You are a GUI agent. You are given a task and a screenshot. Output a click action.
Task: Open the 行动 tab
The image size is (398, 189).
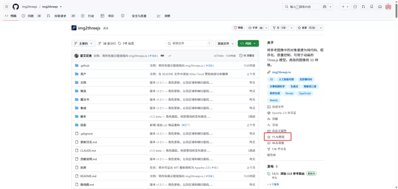88,16
